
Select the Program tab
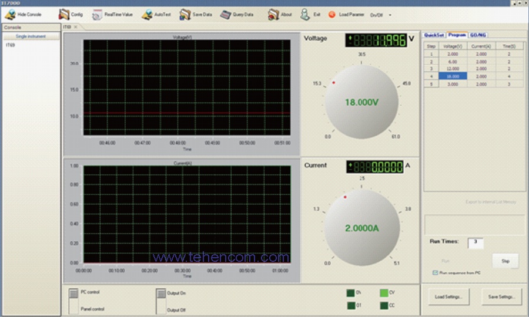tap(457, 35)
